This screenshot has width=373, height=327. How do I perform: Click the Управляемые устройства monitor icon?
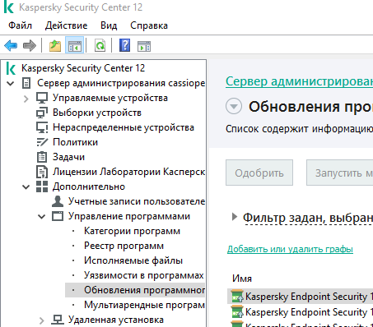click(x=42, y=98)
